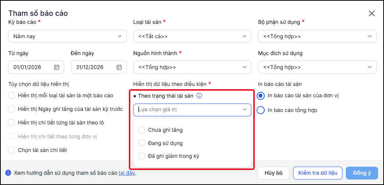Open the tại đây guide link
The height and width of the screenshot is (185, 384).
127,173
